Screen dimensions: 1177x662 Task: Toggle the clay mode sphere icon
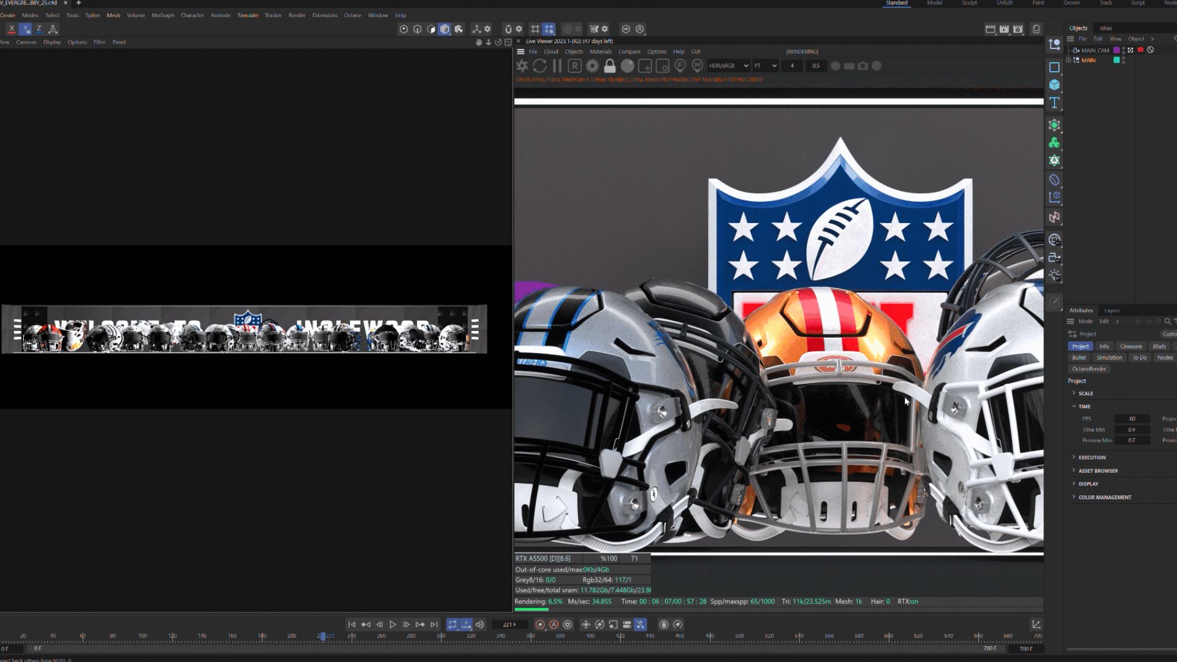point(627,66)
